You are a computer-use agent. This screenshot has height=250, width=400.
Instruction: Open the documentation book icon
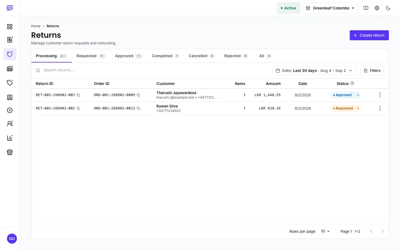click(366, 8)
